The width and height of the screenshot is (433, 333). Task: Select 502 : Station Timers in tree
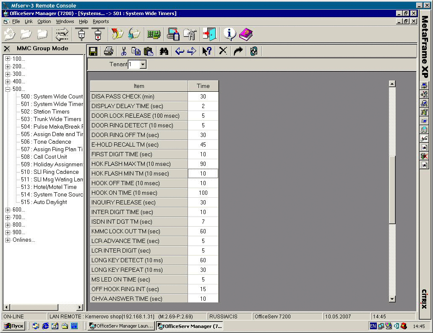tap(45, 112)
